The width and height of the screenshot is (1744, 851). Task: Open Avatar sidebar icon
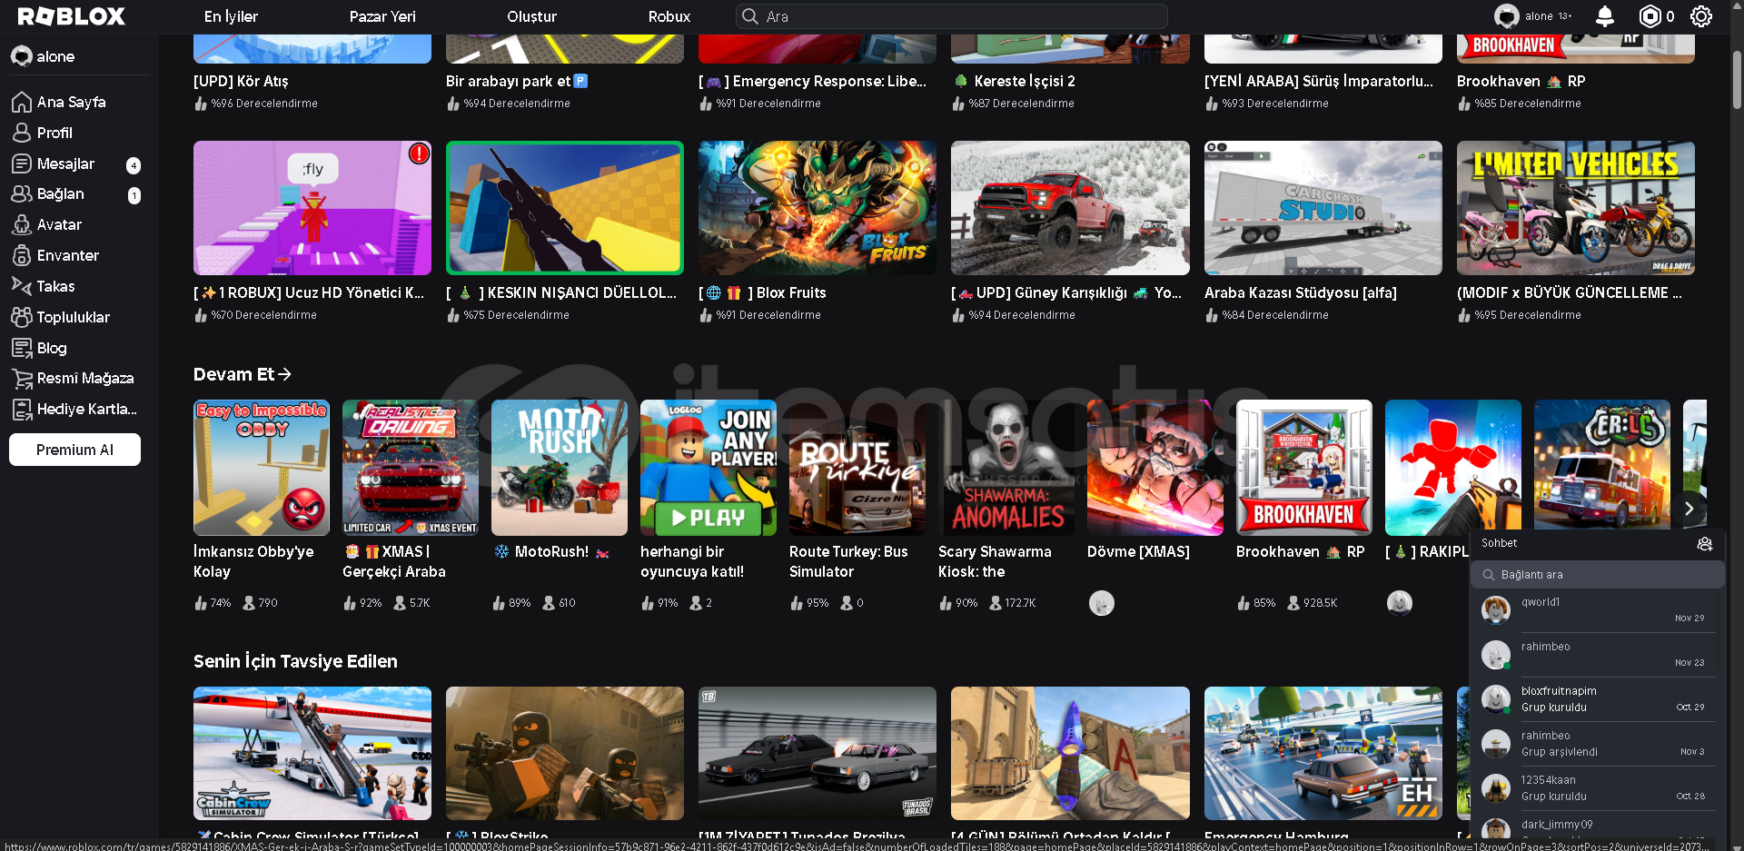[22, 225]
